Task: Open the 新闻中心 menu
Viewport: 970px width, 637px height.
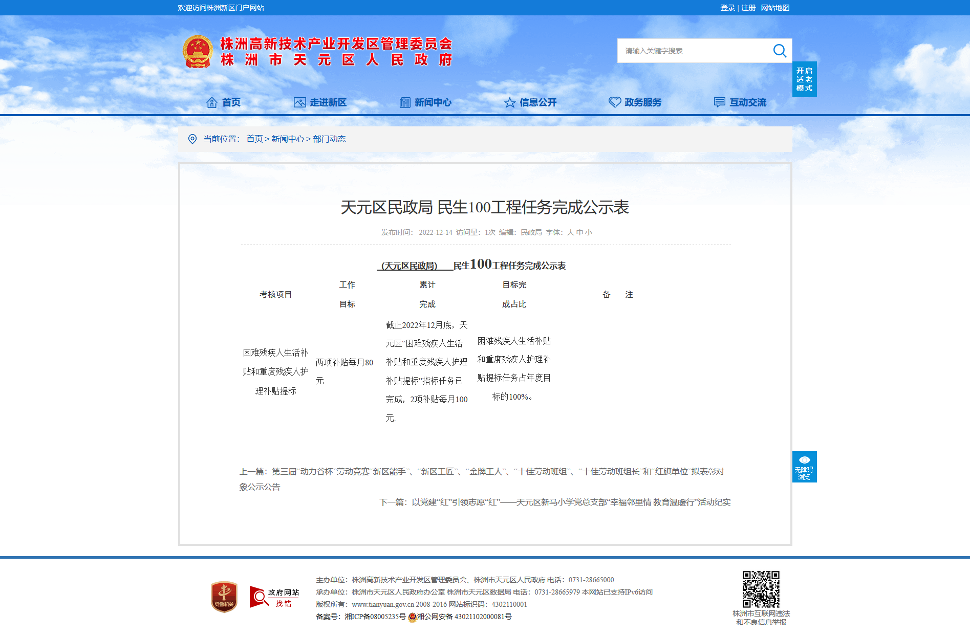Action: point(425,102)
